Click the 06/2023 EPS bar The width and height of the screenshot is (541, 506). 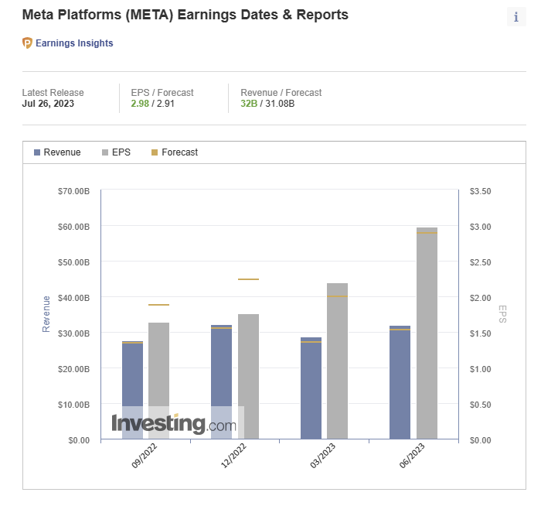coord(427,333)
